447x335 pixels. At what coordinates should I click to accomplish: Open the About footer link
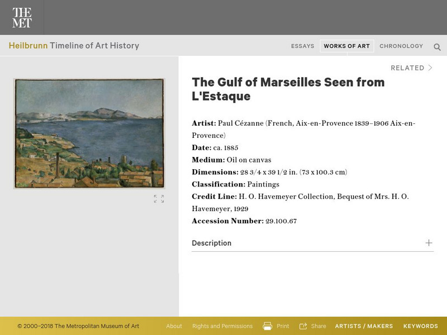click(x=174, y=326)
